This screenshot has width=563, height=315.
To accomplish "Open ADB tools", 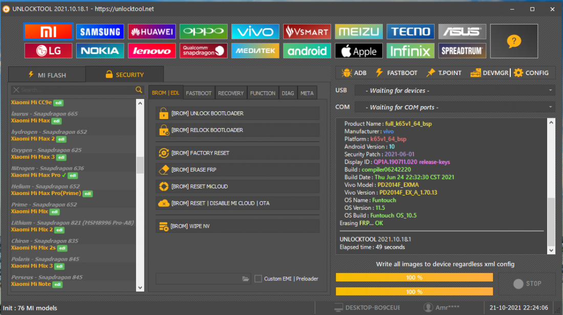I will [x=354, y=73].
